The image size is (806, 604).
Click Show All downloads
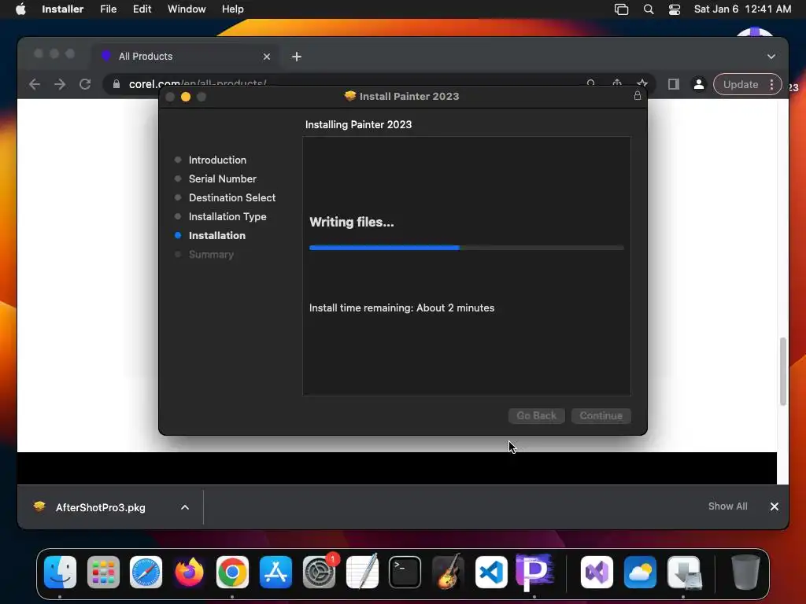727,506
